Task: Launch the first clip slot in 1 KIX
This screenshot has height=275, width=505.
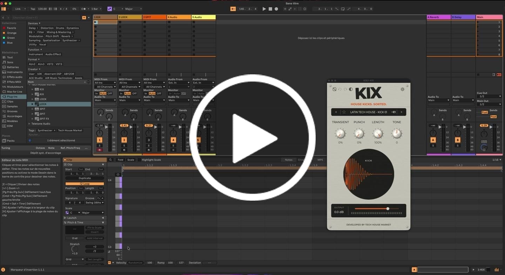Action: pyautogui.click(x=96, y=22)
